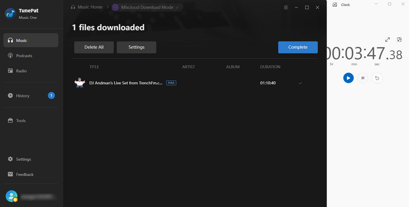Image resolution: width=409 pixels, height=207 pixels.
Task: Click the headphones Music icon in sidebar
Action: pos(11,40)
